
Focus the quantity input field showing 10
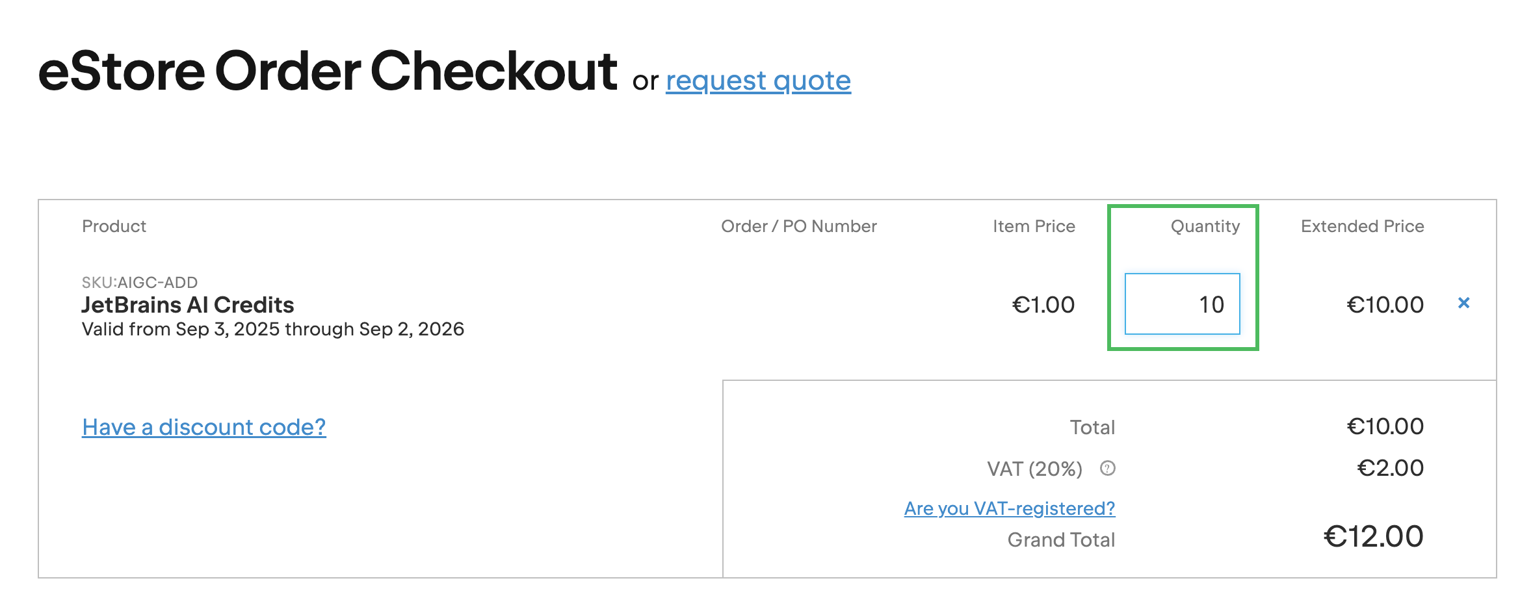[x=1182, y=304]
